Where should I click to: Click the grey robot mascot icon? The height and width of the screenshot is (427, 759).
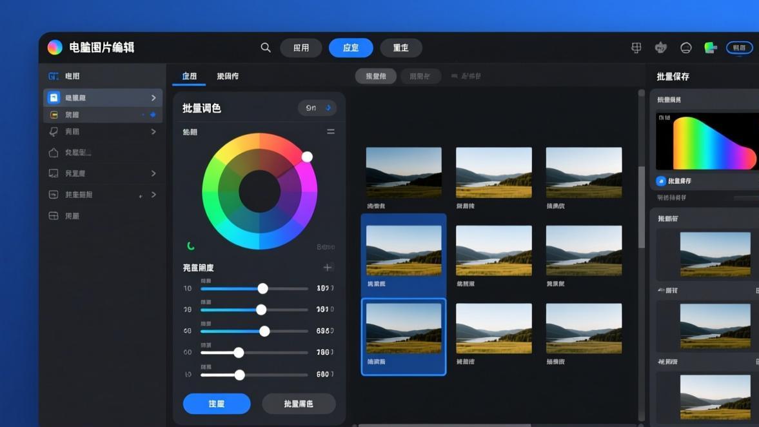tap(661, 48)
